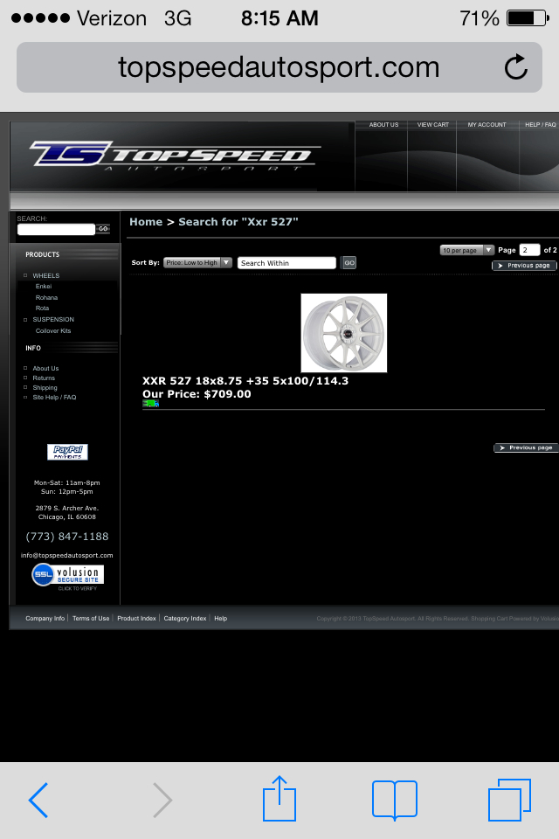559x839 pixels.
Task: Click the XXR 527 wheel thumbnail
Action: tap(343, 333)
